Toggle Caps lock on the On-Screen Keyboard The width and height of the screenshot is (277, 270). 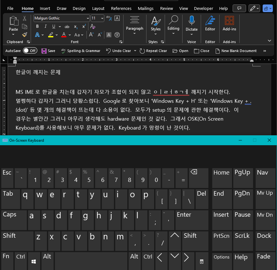[14, 219]
